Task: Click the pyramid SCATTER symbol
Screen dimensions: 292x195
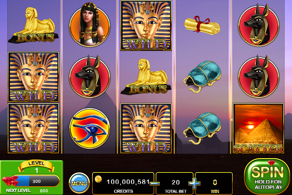Action: pos(259,128)
